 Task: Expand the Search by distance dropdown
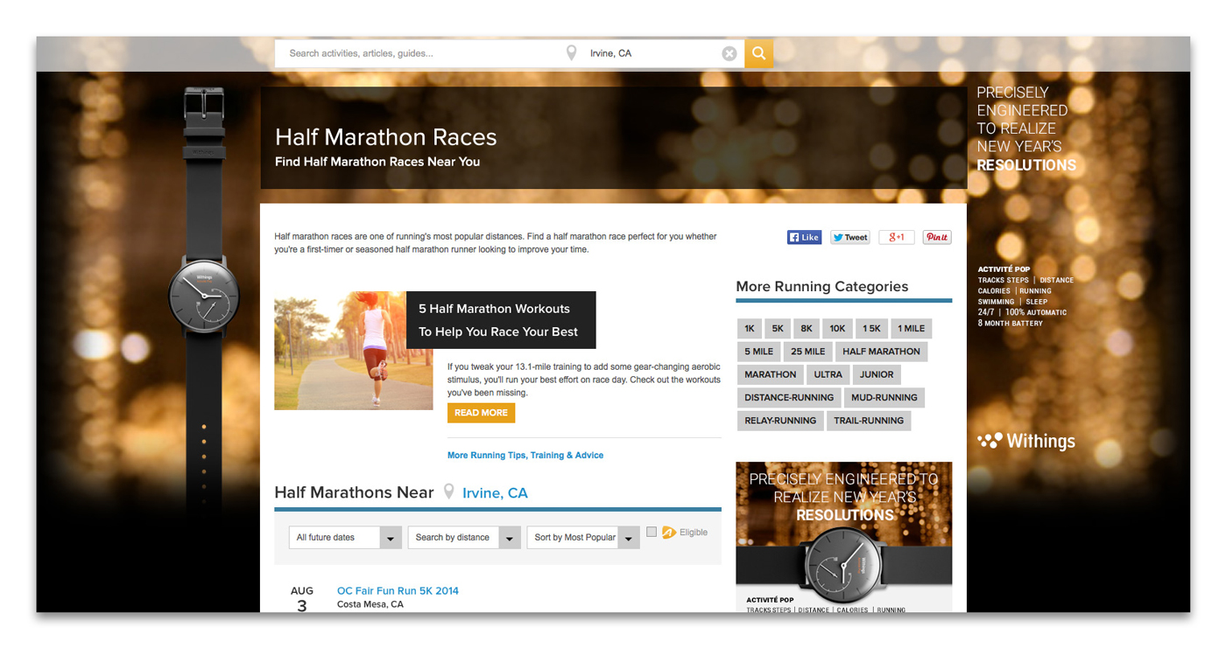click(x=464, y=538)
